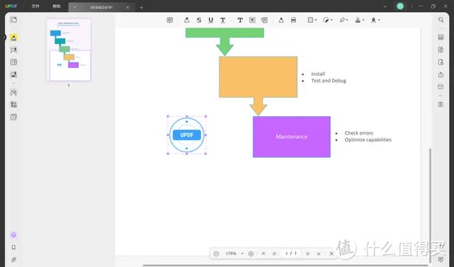Select the Underline tool
This screenshot has width=454, height=267.
tap(211, 20)
